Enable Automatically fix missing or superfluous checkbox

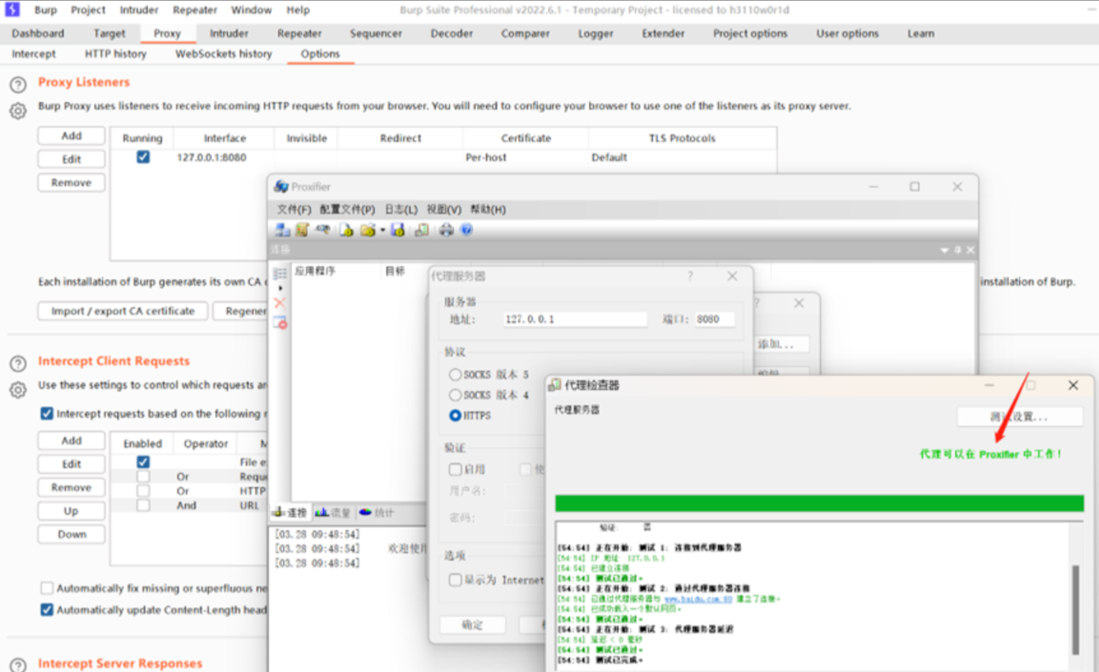(x=47, y=588)
